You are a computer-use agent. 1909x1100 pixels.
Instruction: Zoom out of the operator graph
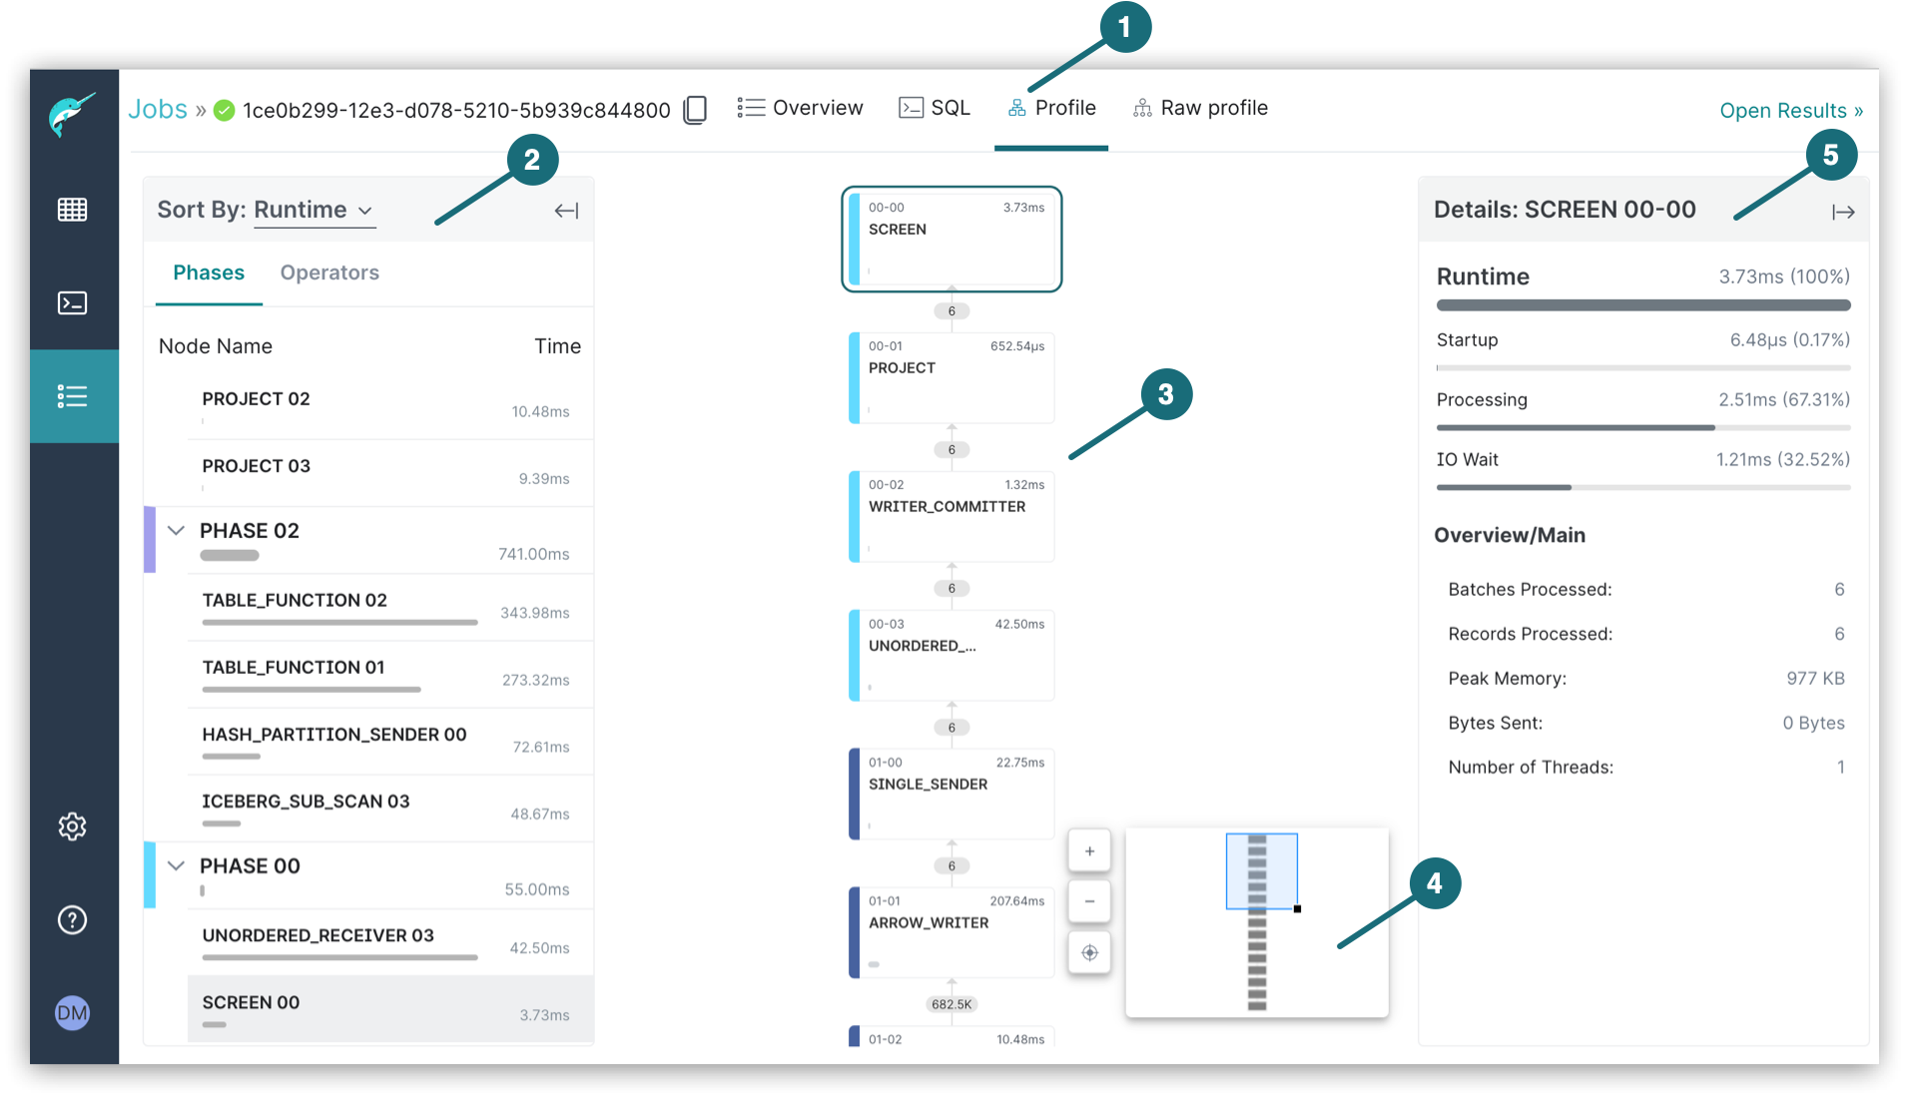pyautogui.click(x=1089, y=901)
